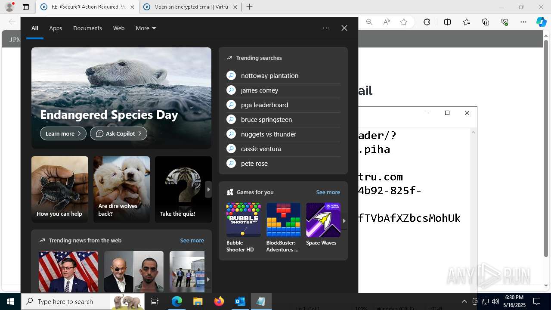
Task: Select the Notepad taskbar icon
Action: pos(261,301)
